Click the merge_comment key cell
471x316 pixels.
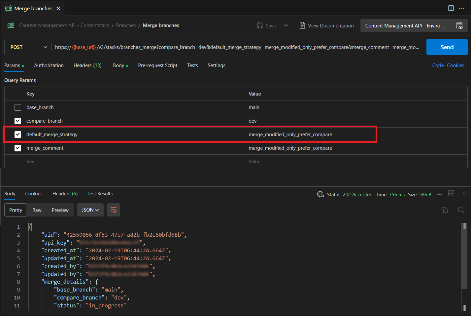tap(134, 148)
